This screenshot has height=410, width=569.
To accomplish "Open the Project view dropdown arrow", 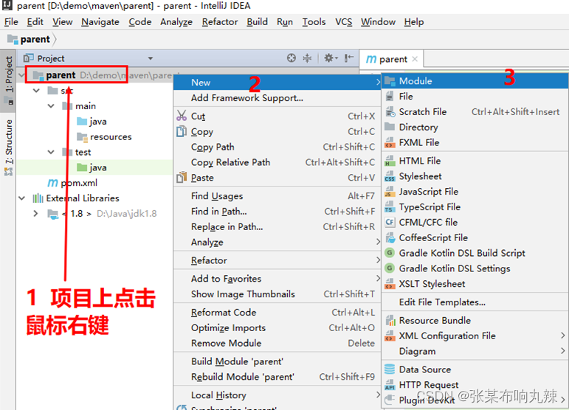I will click(151, 58).
